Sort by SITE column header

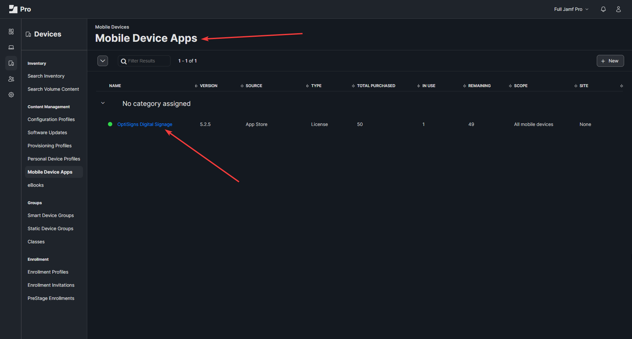coord(584,86)
